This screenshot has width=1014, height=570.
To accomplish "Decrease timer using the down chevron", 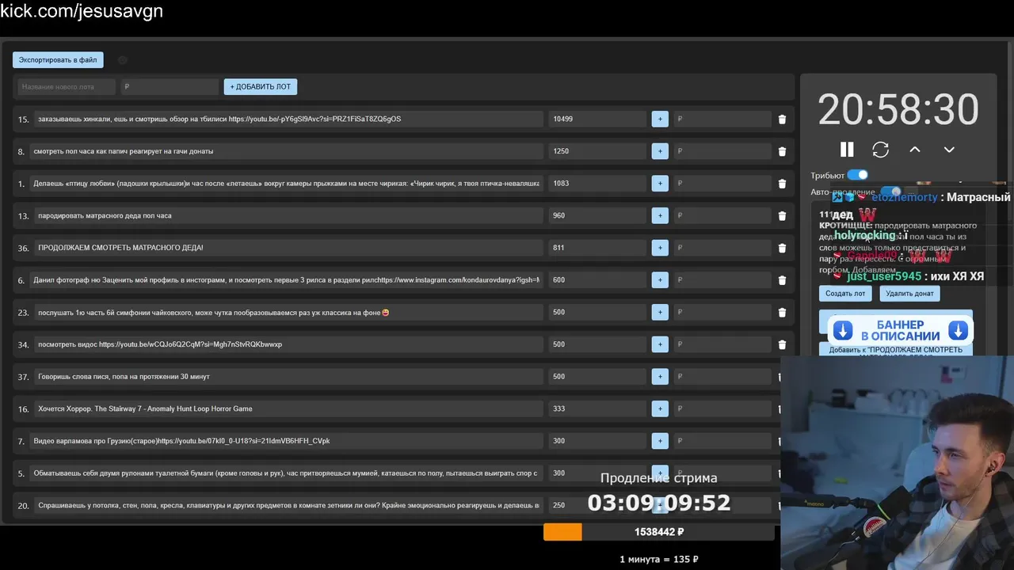I will [x=949, y=150].
